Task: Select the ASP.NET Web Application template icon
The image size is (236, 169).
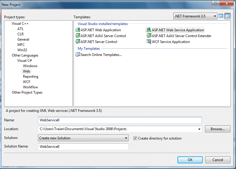Action: click(x=78, y=30)
